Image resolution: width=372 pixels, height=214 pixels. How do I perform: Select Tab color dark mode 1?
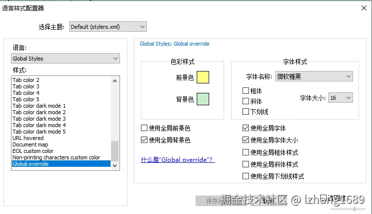61,106
